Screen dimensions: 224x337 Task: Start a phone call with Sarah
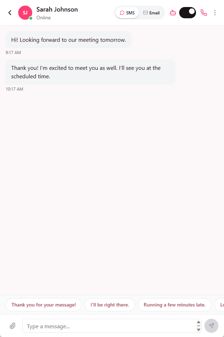(204, 13)
